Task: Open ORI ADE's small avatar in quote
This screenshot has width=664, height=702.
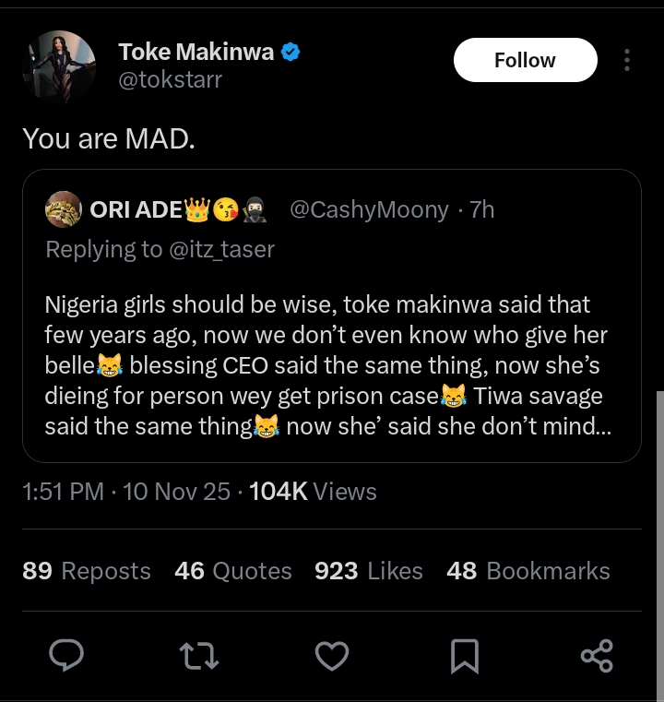Action: coord(64,210)
